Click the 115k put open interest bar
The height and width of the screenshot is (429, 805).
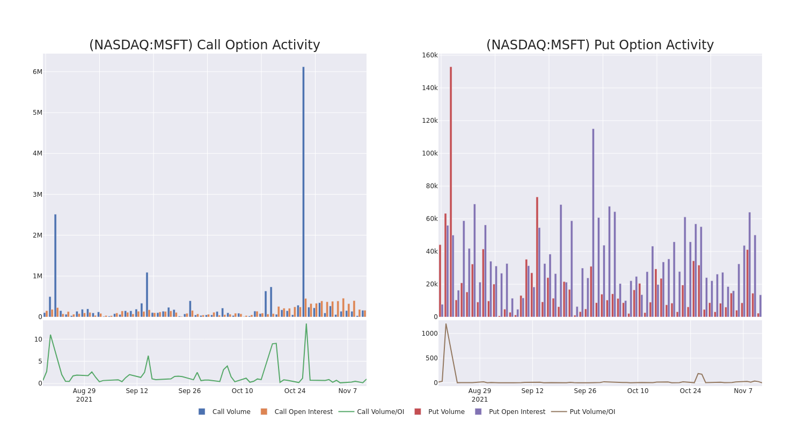(593, 223)
